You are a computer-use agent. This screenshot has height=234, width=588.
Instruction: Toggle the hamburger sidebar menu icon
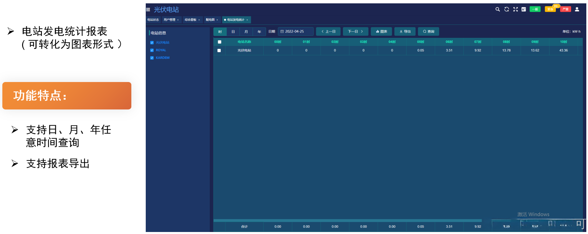[148, 9]
